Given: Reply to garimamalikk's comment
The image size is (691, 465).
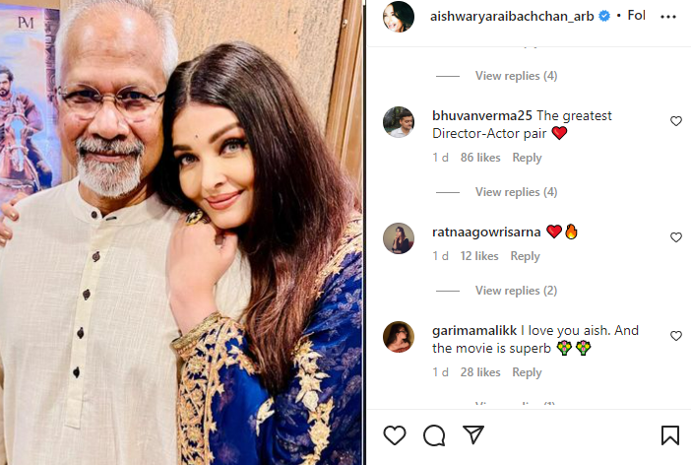Looking at the screenshot, I should [527, 372].
